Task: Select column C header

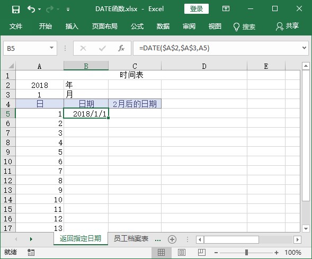Action: click(x=135, y=66)
